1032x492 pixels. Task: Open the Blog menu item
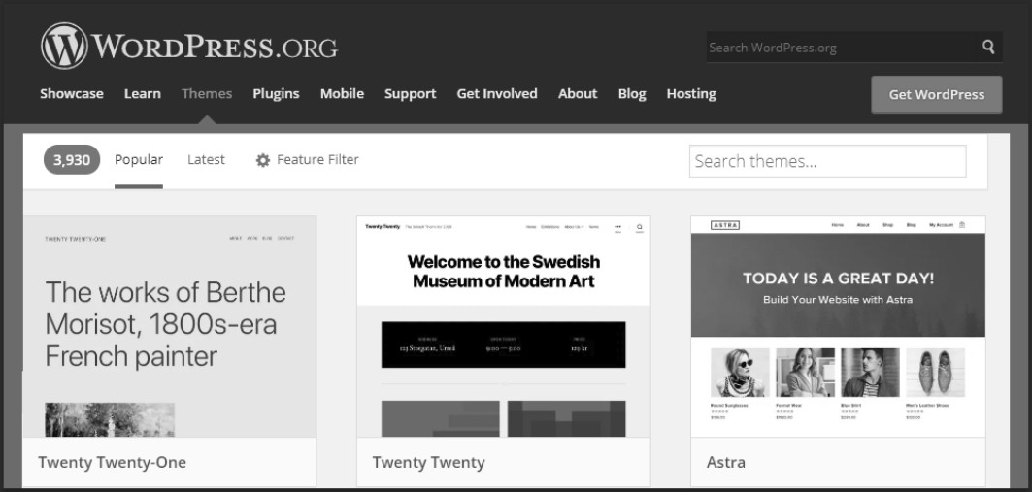632,93
